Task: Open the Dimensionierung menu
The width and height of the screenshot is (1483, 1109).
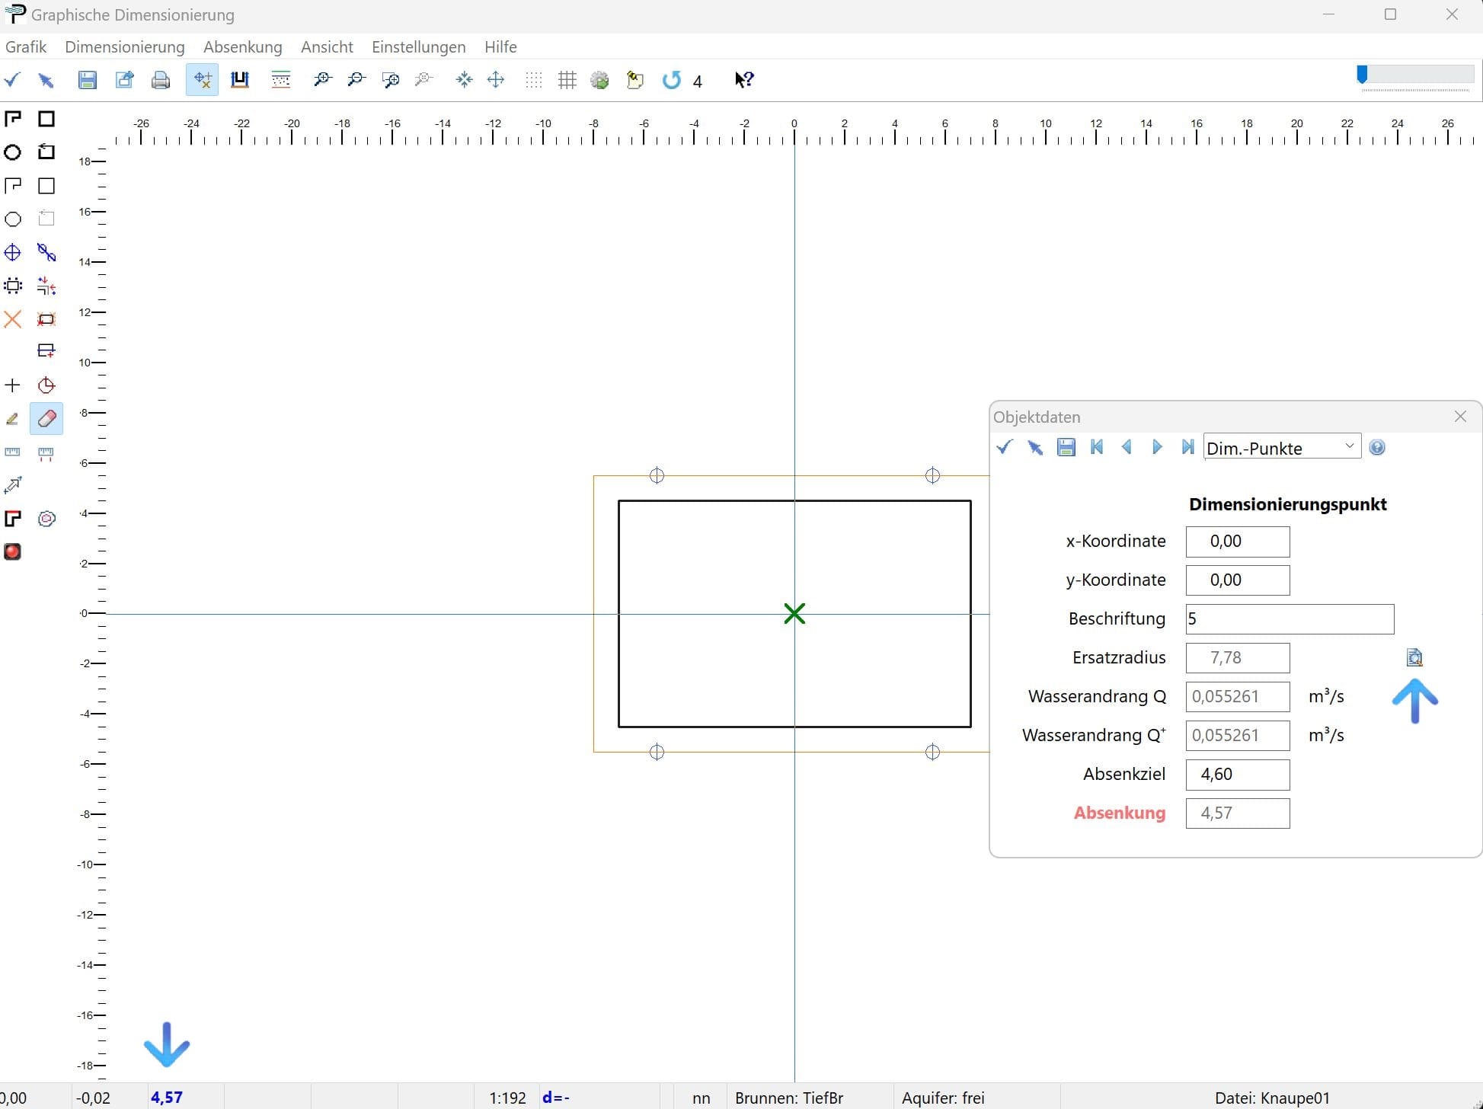Action: click(125, 47)
